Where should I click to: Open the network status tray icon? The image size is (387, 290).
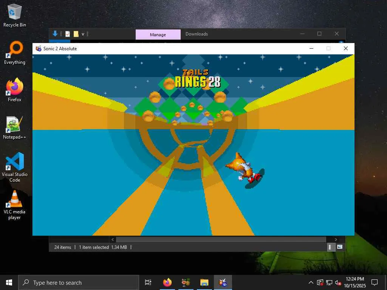(329, 282)
